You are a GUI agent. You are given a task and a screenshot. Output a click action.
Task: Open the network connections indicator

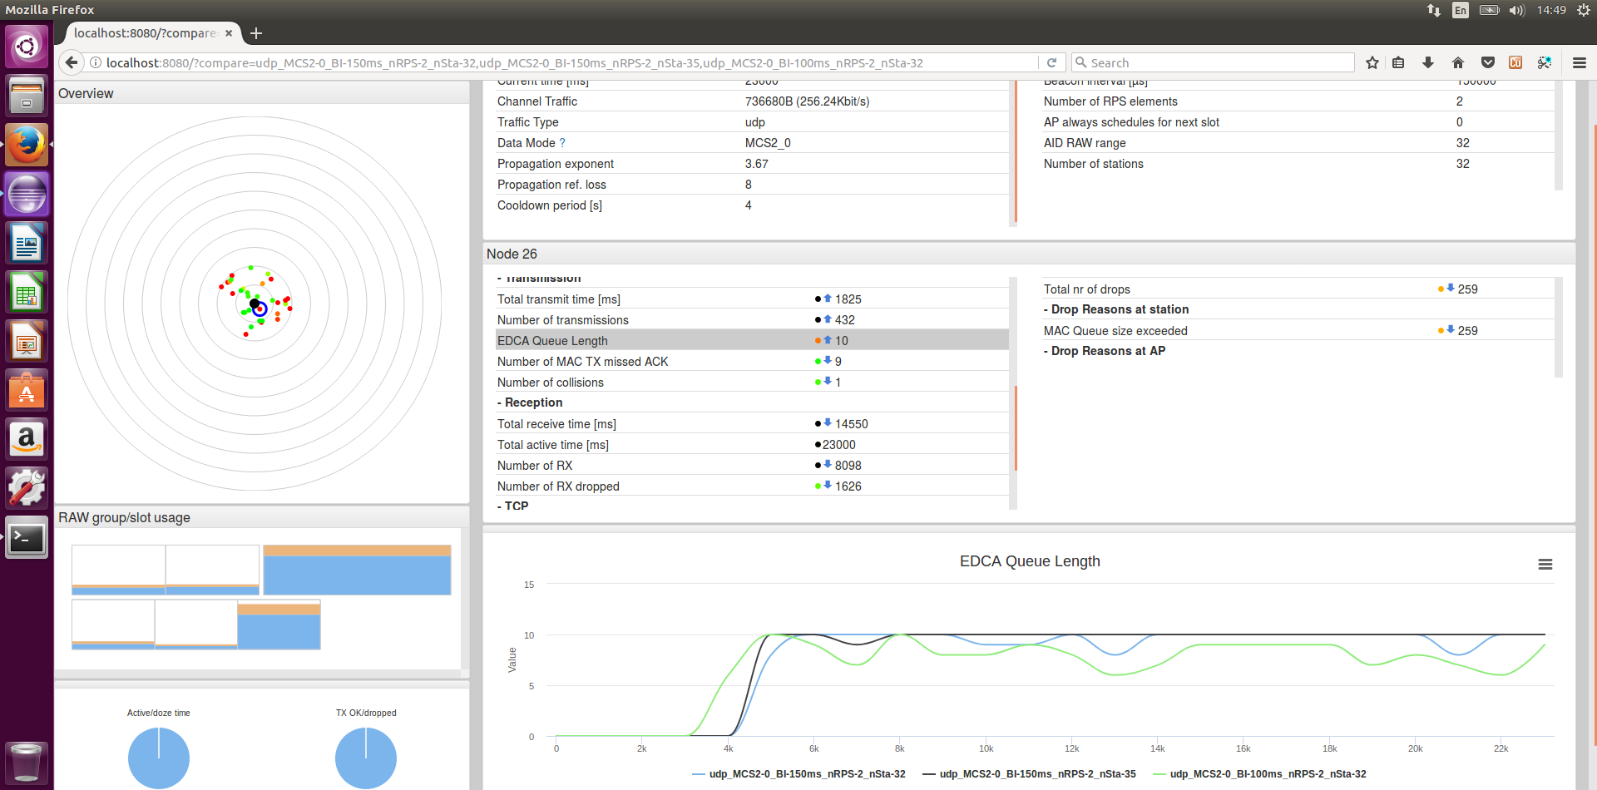tap(1434, 10)
